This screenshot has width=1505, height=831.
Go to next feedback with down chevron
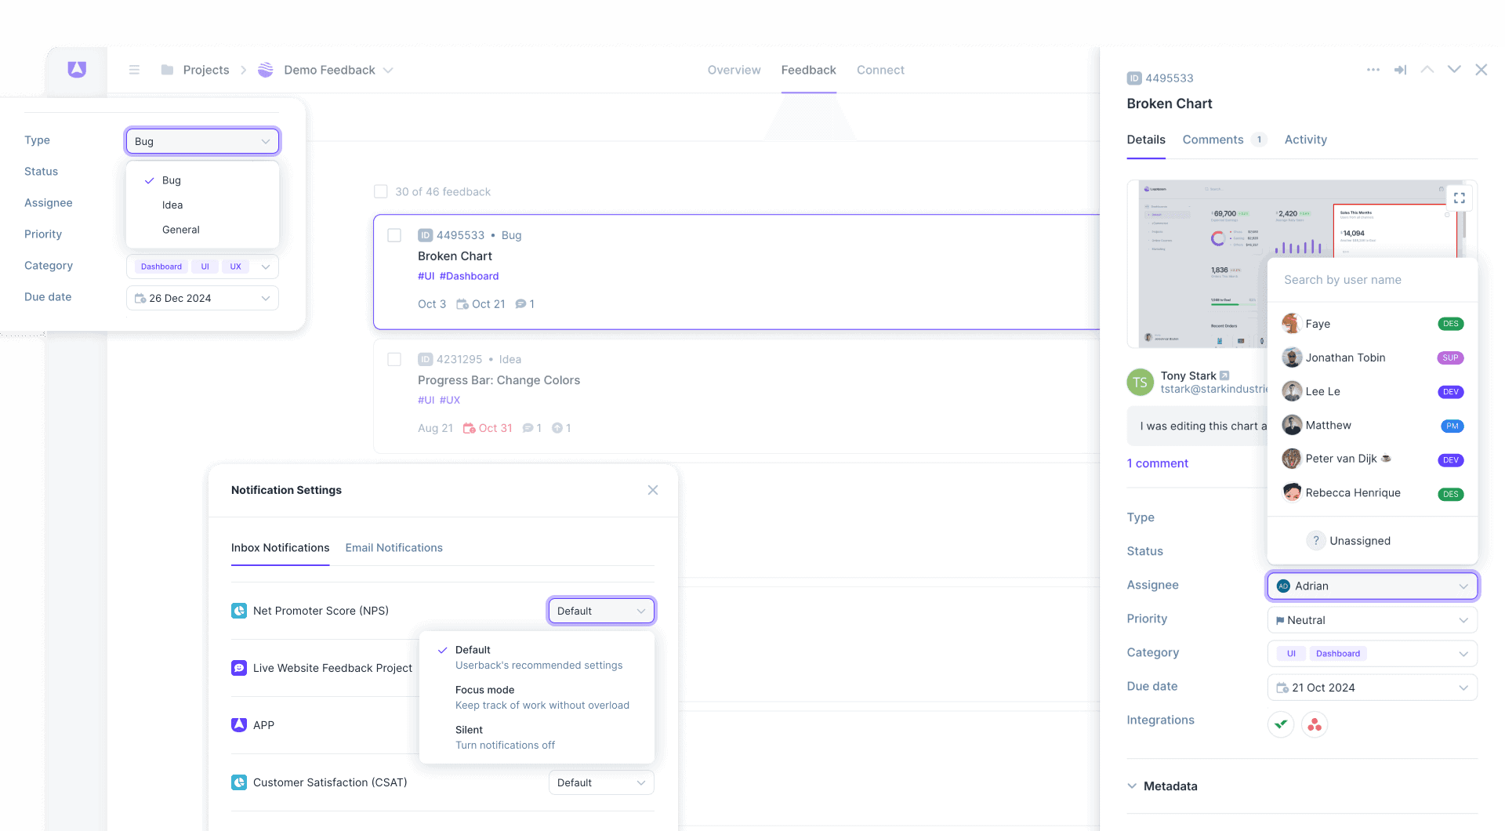1454,70
